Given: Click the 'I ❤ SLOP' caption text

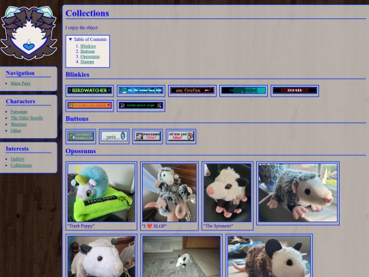Looking at the screenshot, I should coord(154,226).
